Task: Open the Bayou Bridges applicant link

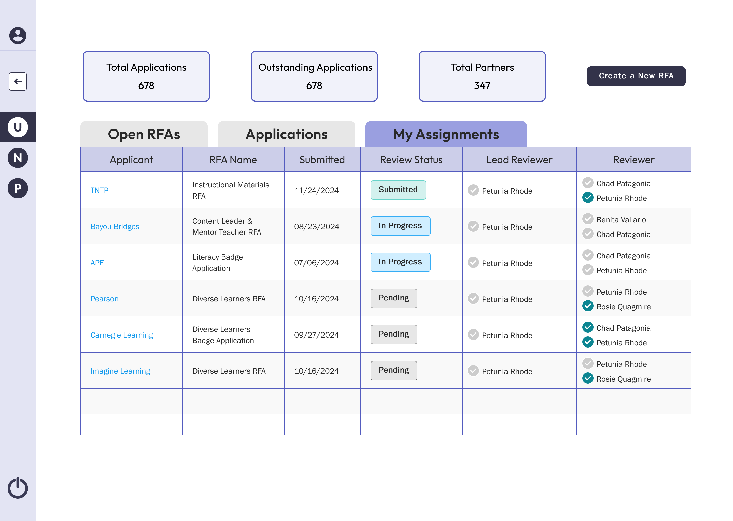Action: [115, 226]
